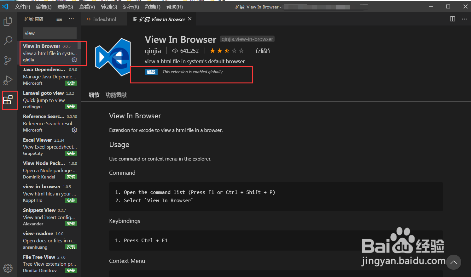This screenshot has height=277, width=471.
Task: Select the 细节 details tab
Action: [94, 95]
